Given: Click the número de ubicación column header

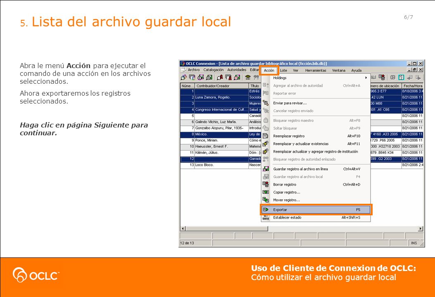Looking at the screenshot, I should [x=385, y=86].
